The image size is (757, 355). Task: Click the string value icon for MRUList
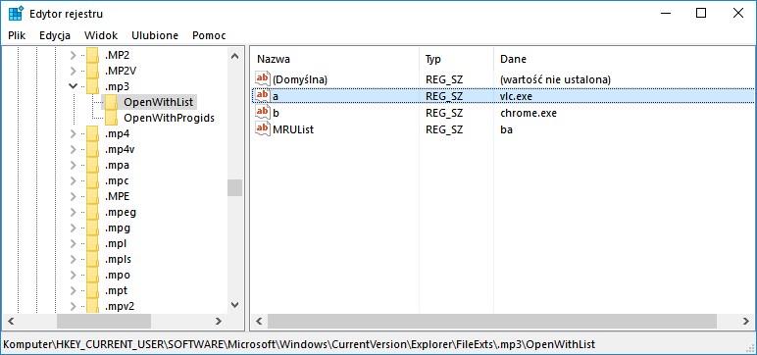point(263,129)
